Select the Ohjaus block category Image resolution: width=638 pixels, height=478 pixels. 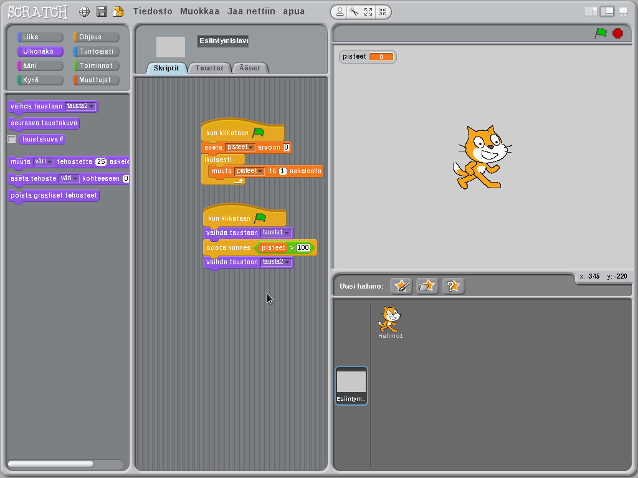pyautogui.click(x=96, y=37)
